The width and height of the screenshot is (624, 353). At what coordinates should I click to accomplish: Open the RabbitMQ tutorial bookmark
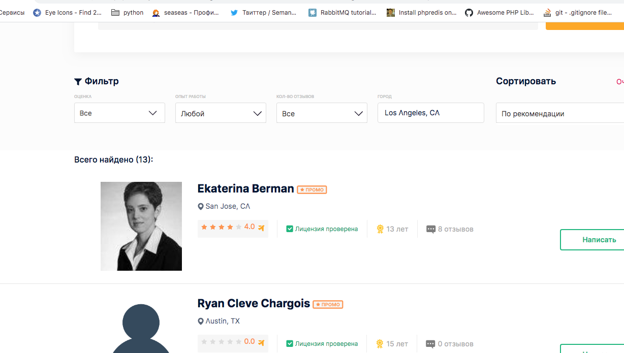tap(342, 13)
